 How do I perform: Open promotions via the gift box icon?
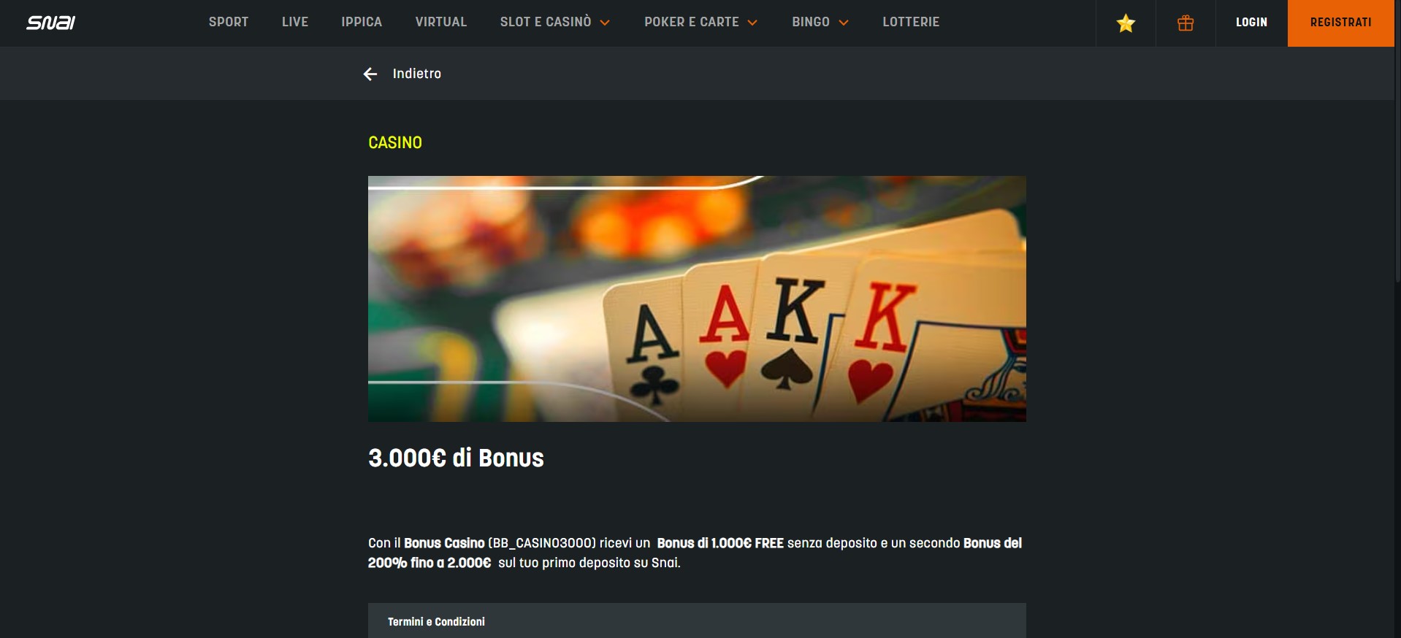(x=1186, y=23)
